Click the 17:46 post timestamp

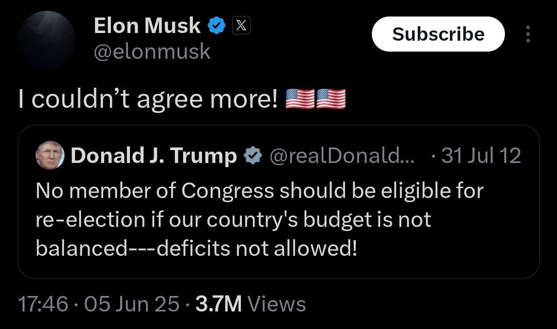(x=43, y=304)
